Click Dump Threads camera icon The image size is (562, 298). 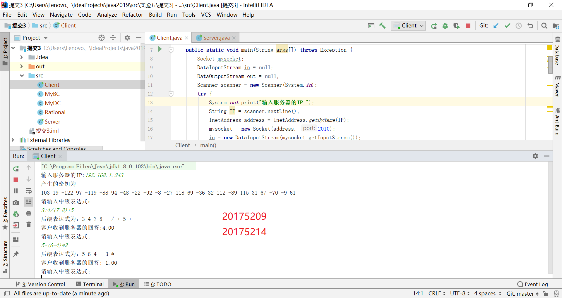click(x=16, y=202)
